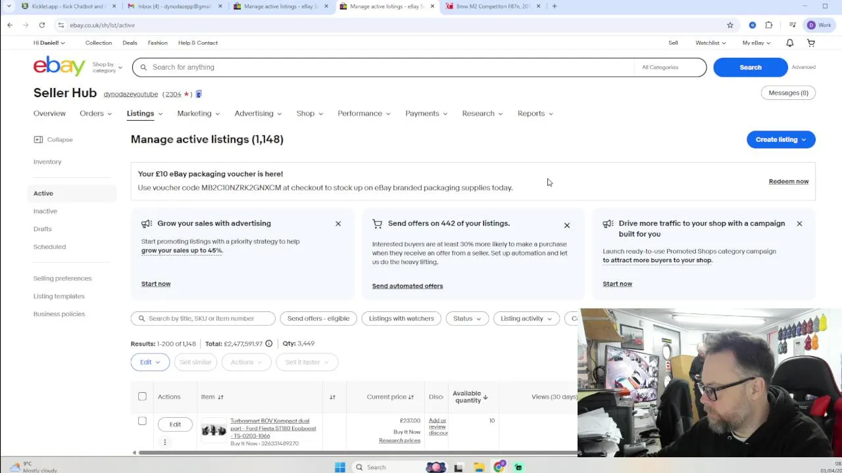Click browser reload icon

click(x=42, y=25)
